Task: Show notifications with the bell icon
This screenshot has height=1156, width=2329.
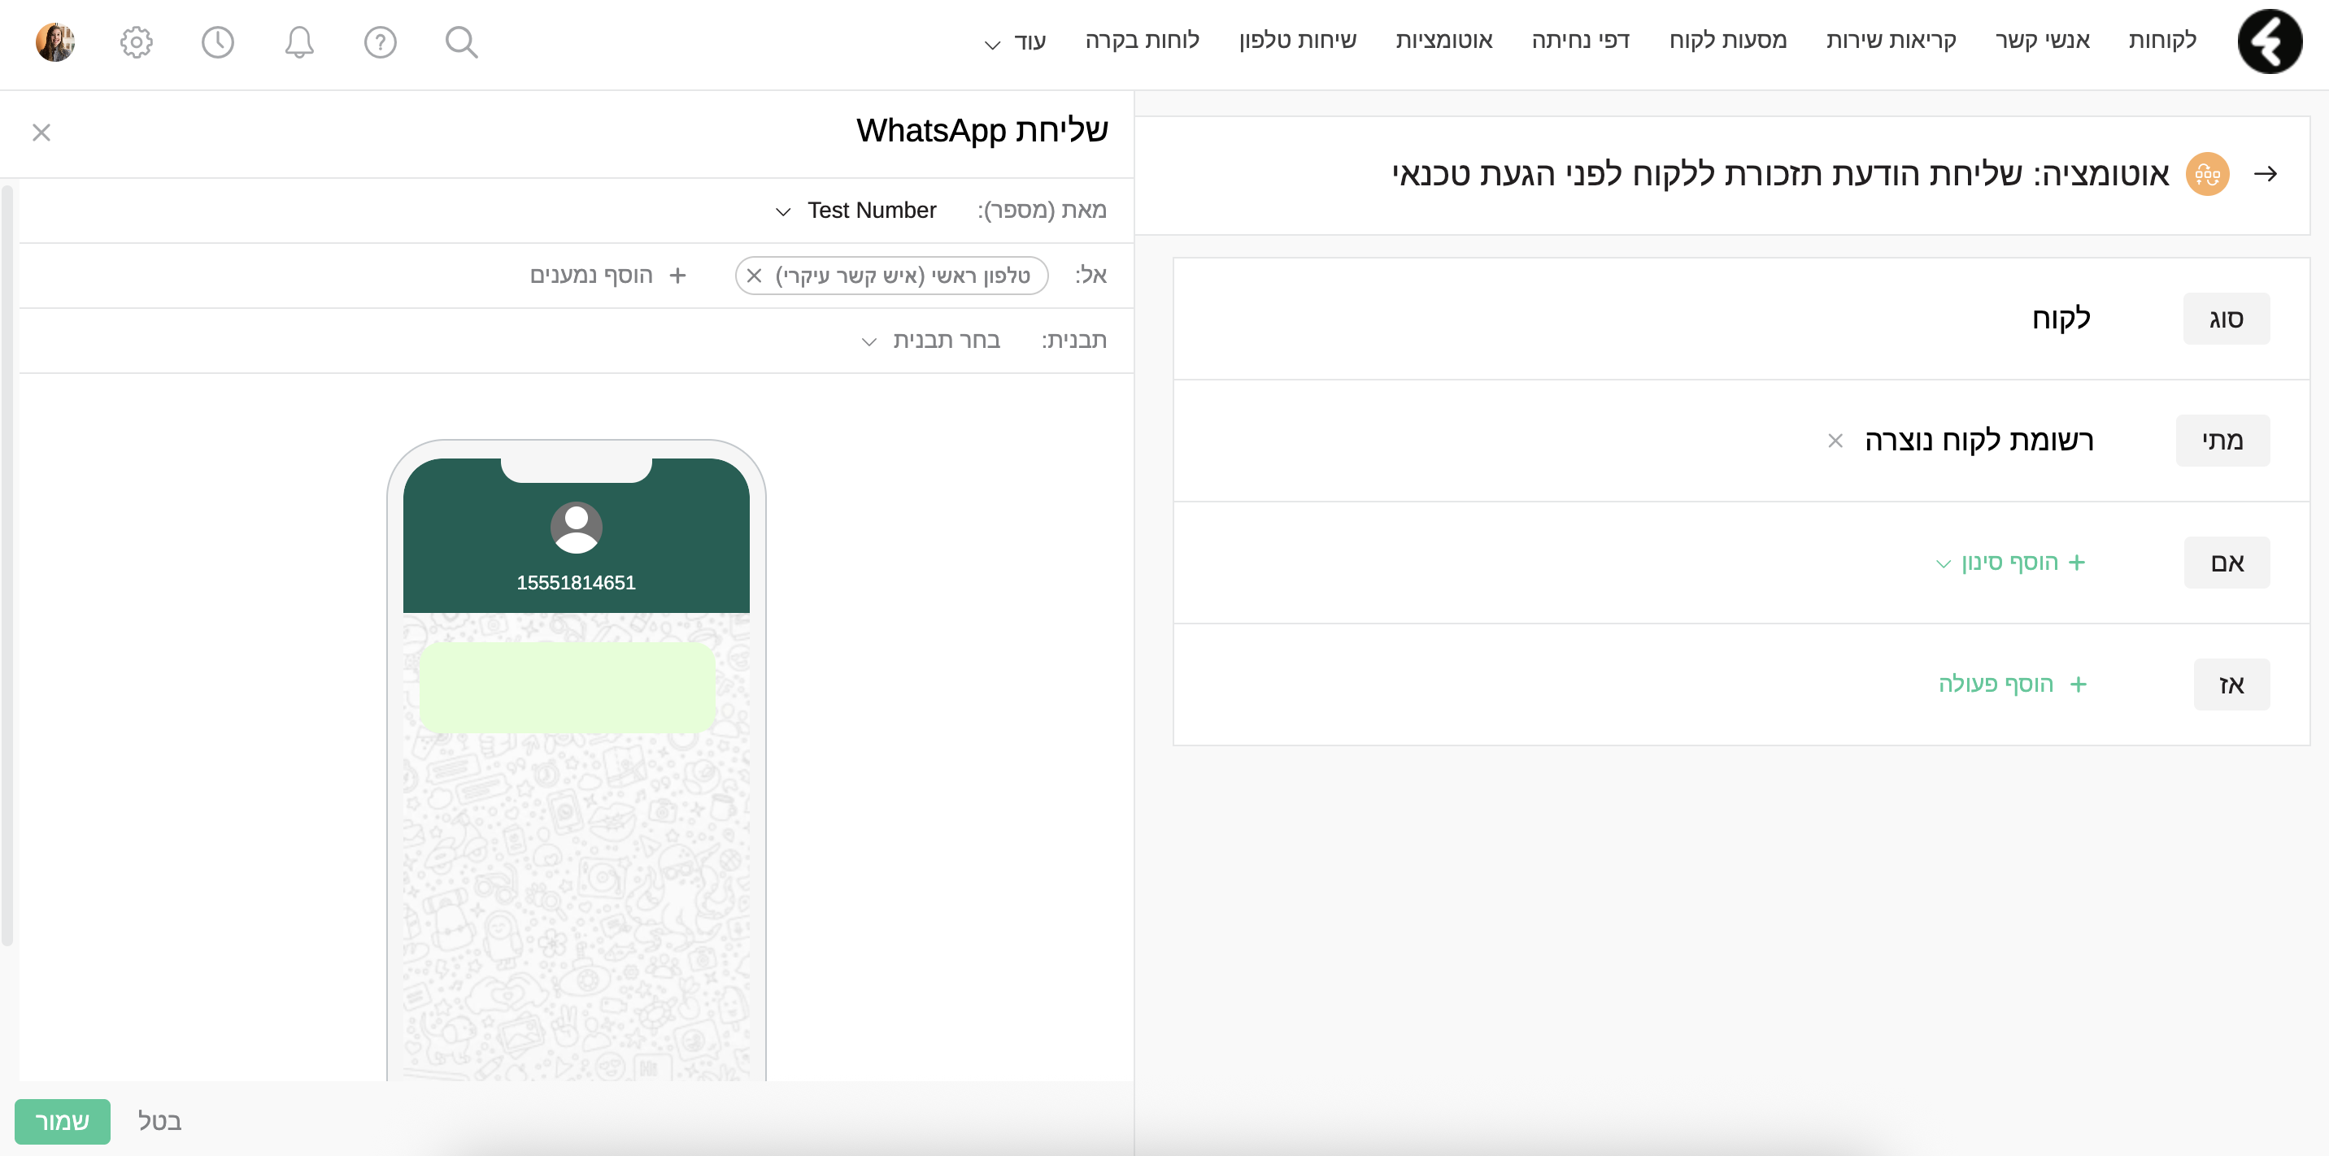Action: tap(299, 41)
